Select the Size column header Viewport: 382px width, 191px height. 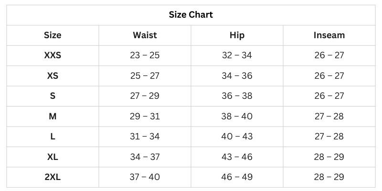click(x=53, y=35)
